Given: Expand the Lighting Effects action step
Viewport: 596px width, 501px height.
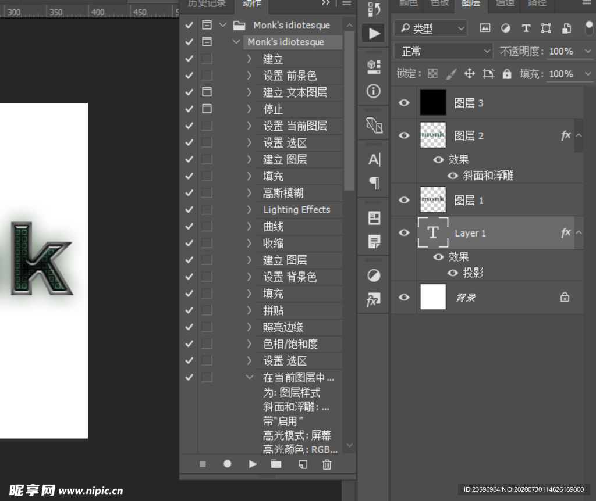Looking at the screenshot, I should [249, 209].
